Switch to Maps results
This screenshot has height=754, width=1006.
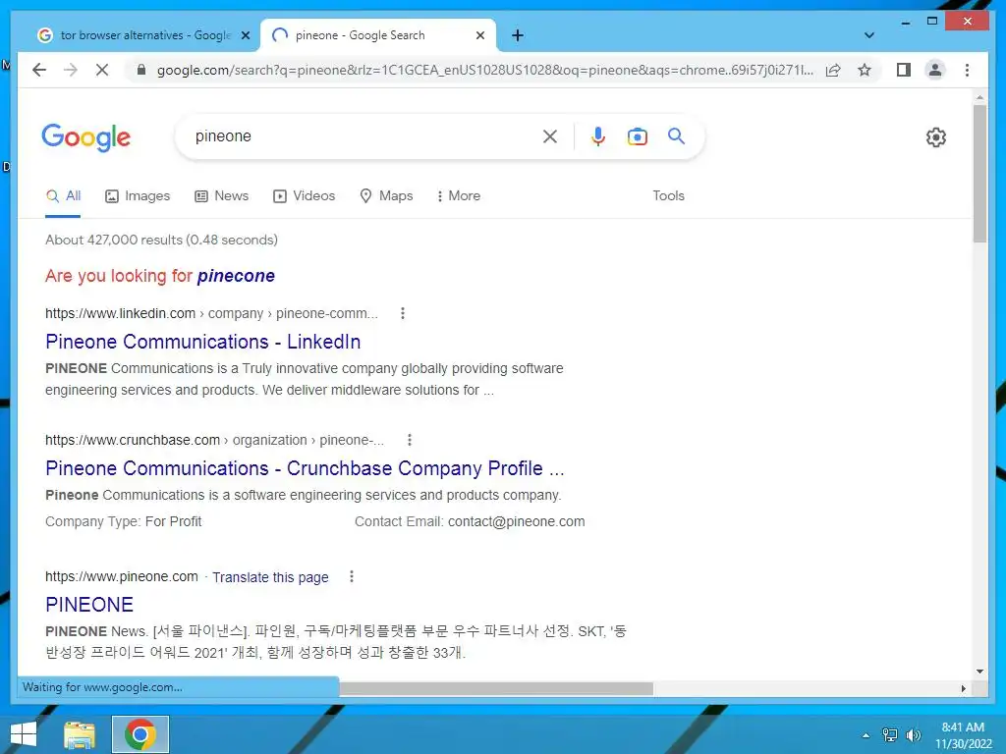386,196
